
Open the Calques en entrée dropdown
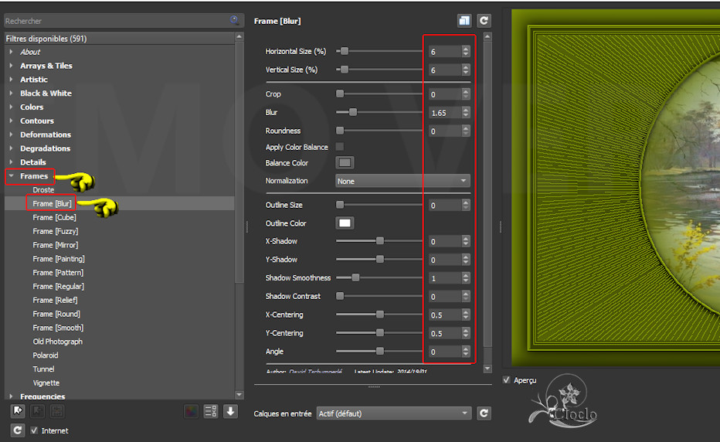(x=393, y=413)
